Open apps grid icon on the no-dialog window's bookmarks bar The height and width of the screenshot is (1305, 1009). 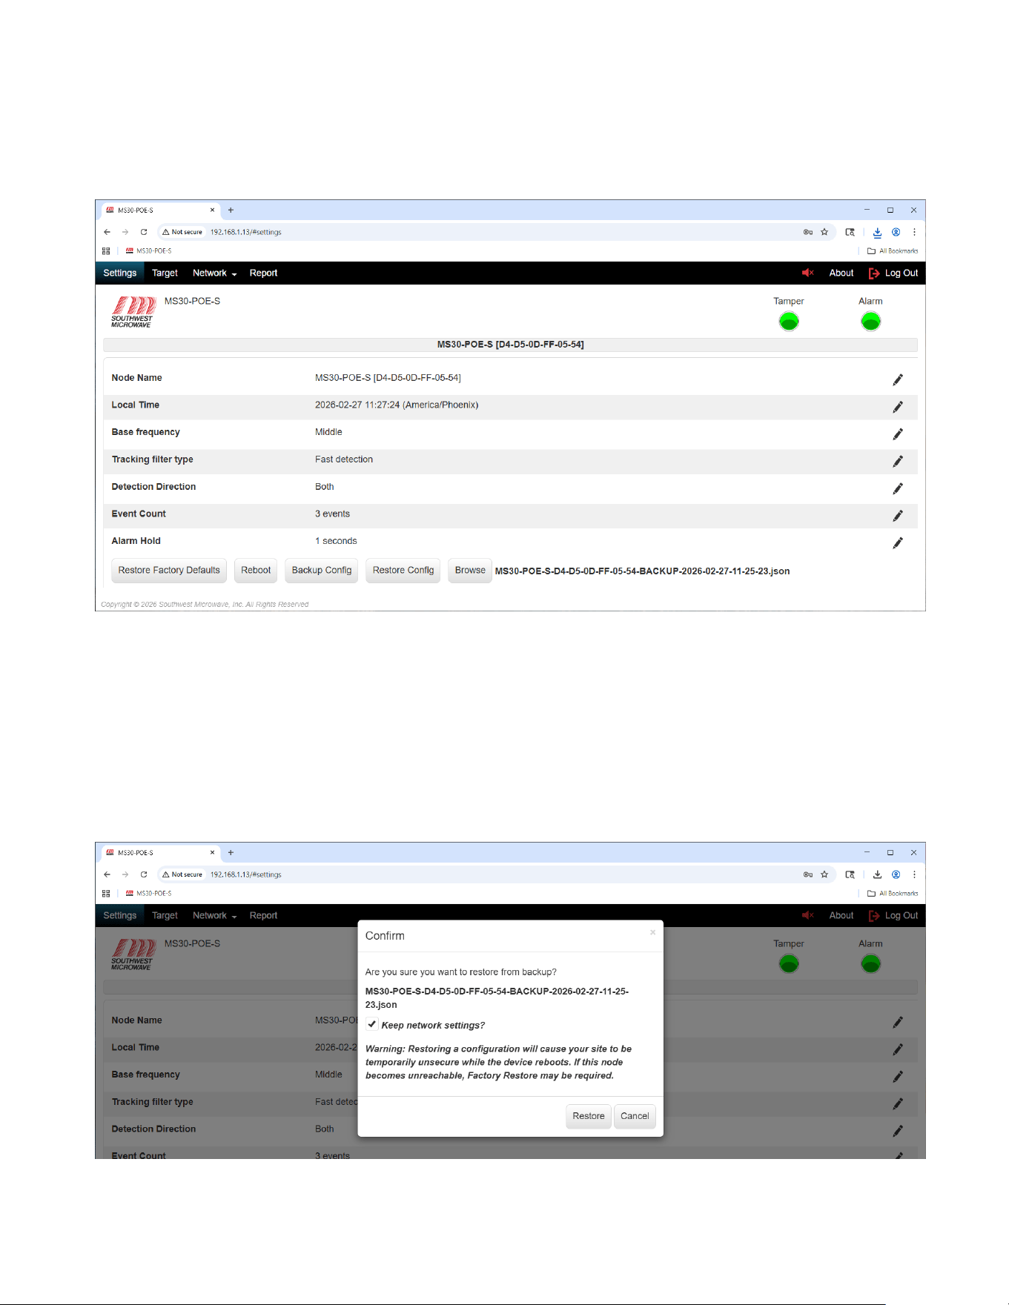pyautogui.click(x=106, y=251)
